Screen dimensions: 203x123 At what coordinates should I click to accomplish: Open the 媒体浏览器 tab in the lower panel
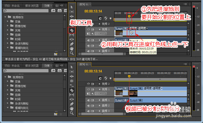(x=32, y=66)
